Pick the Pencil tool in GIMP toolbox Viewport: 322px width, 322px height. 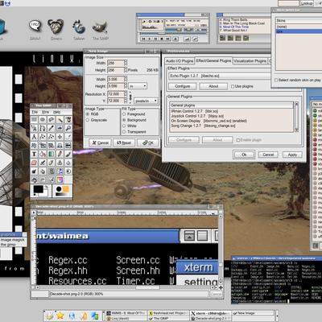[x=60, y=155]
